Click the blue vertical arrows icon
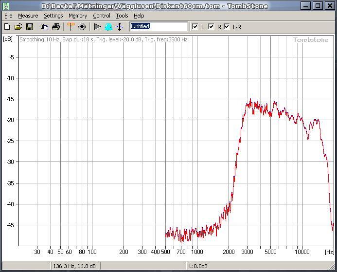The width and height of the screenshot is (337, 272). click(x=120, y=27)
